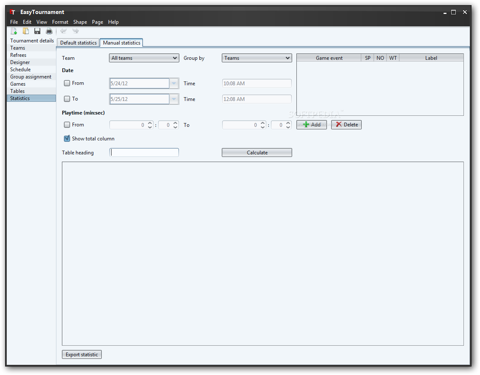Image resolution: width=480 pixels, height=375 pixels.
Task: Click the Table heading text field
Action: pos(144,153)
